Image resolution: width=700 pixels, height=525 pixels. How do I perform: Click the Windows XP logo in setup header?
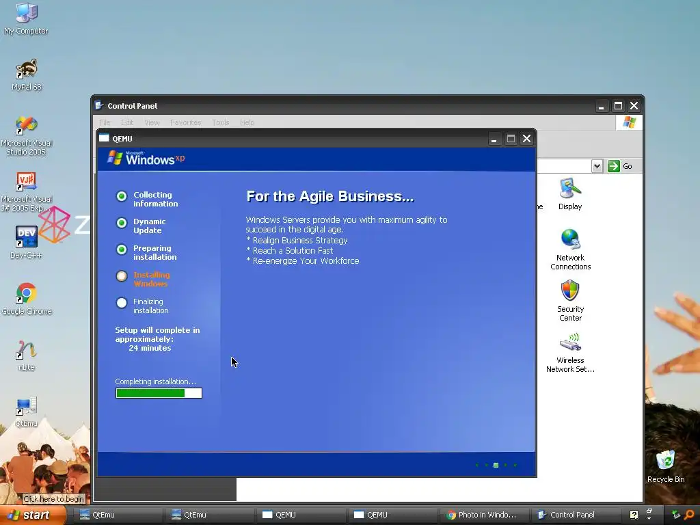[146, 158]
